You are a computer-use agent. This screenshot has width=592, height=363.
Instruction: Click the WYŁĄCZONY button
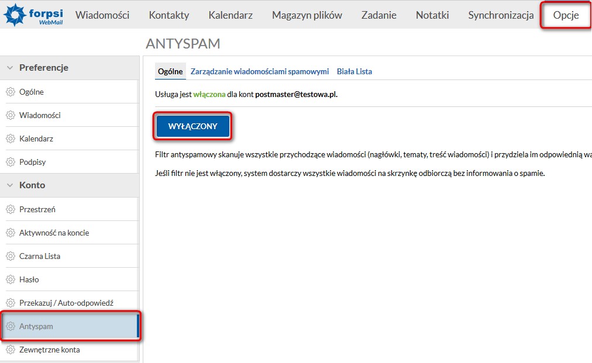(x=192, y=126)
